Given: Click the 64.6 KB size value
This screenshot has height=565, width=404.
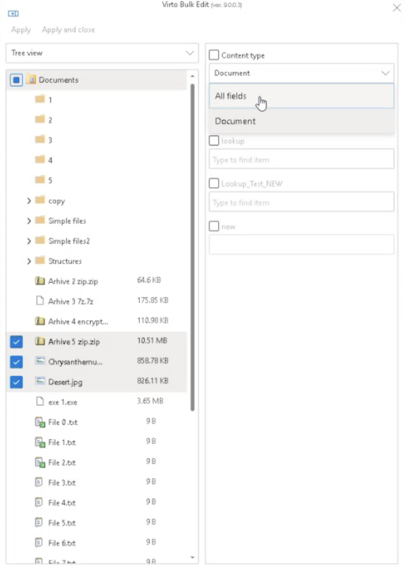Looking at the screenshot, I should tap(149, 280).
